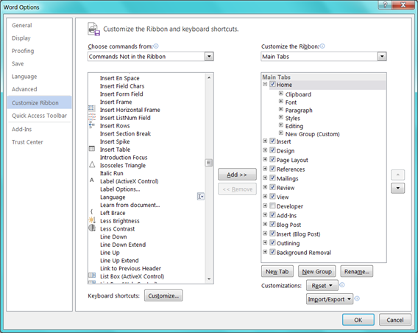Click the Less Brightness sun icon
Screen dimensions: 418x333
(92, 220)
